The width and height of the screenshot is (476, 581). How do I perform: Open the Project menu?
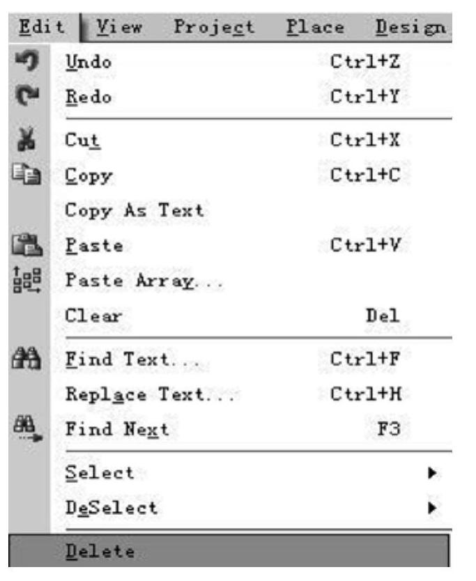pyautogui.click(x=214, y=27)
